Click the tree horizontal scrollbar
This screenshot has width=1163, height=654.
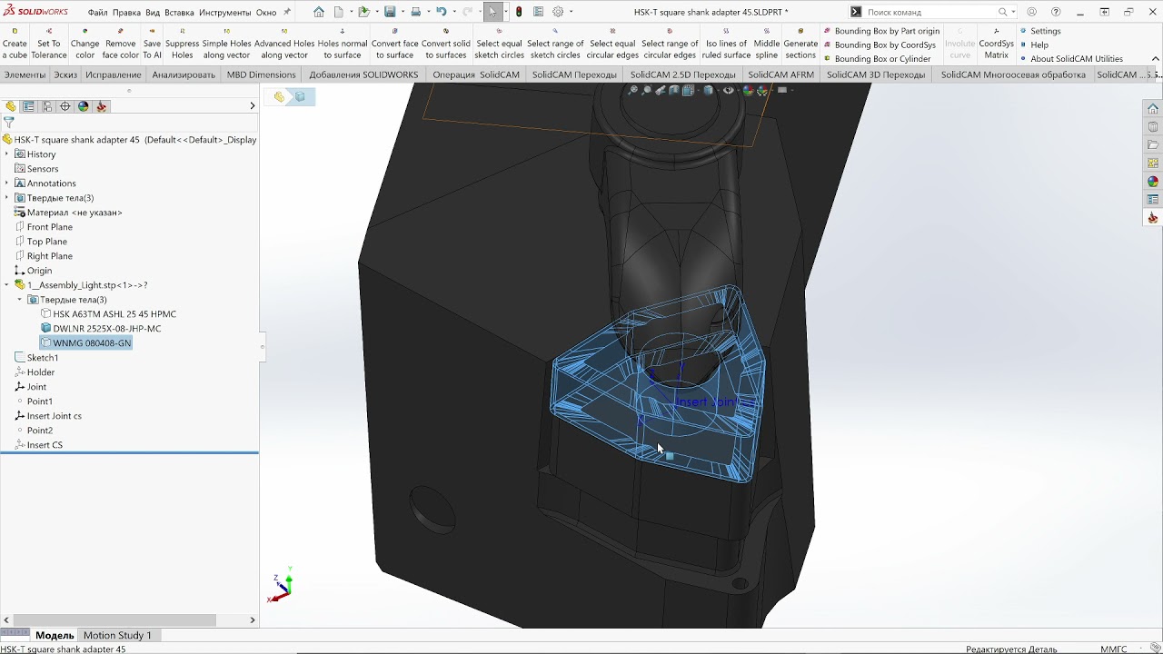tap(115, 620)
